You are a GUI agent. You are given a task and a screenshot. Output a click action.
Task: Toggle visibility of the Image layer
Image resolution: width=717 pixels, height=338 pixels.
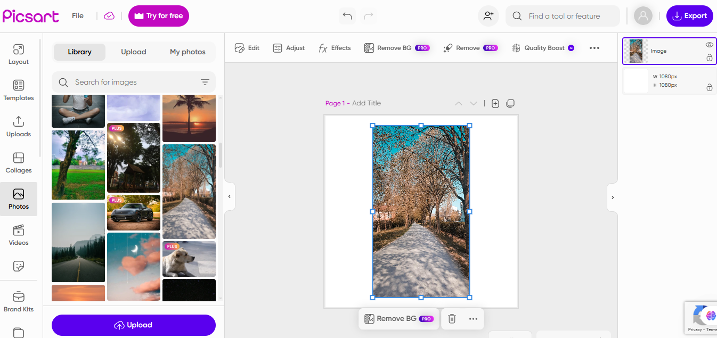pos(709,45)
